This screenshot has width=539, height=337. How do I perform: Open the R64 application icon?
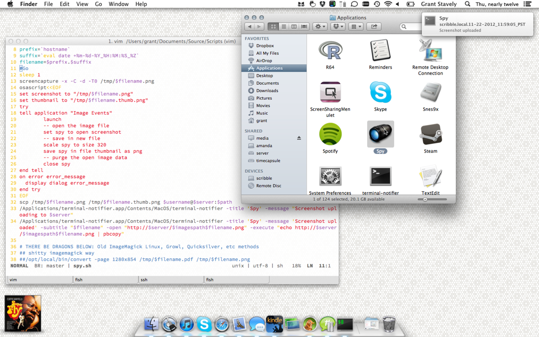330,51
